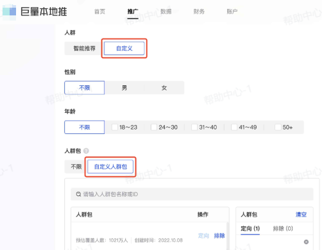Image resolution: width=322 pixels, height=250 pixels.
Task: Click the 操作 column header
Action: point(203,215)
